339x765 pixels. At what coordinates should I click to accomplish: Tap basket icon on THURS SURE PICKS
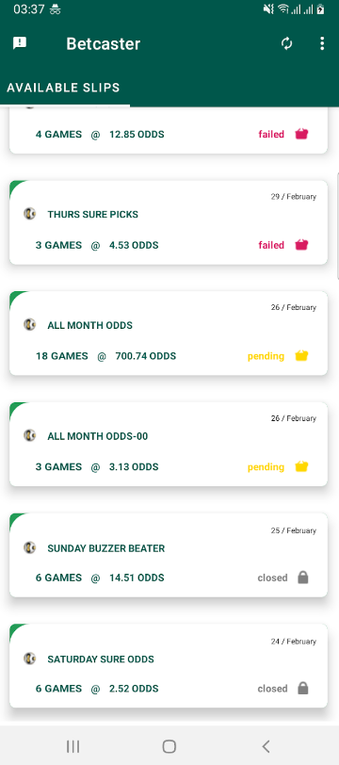point(302,244)
